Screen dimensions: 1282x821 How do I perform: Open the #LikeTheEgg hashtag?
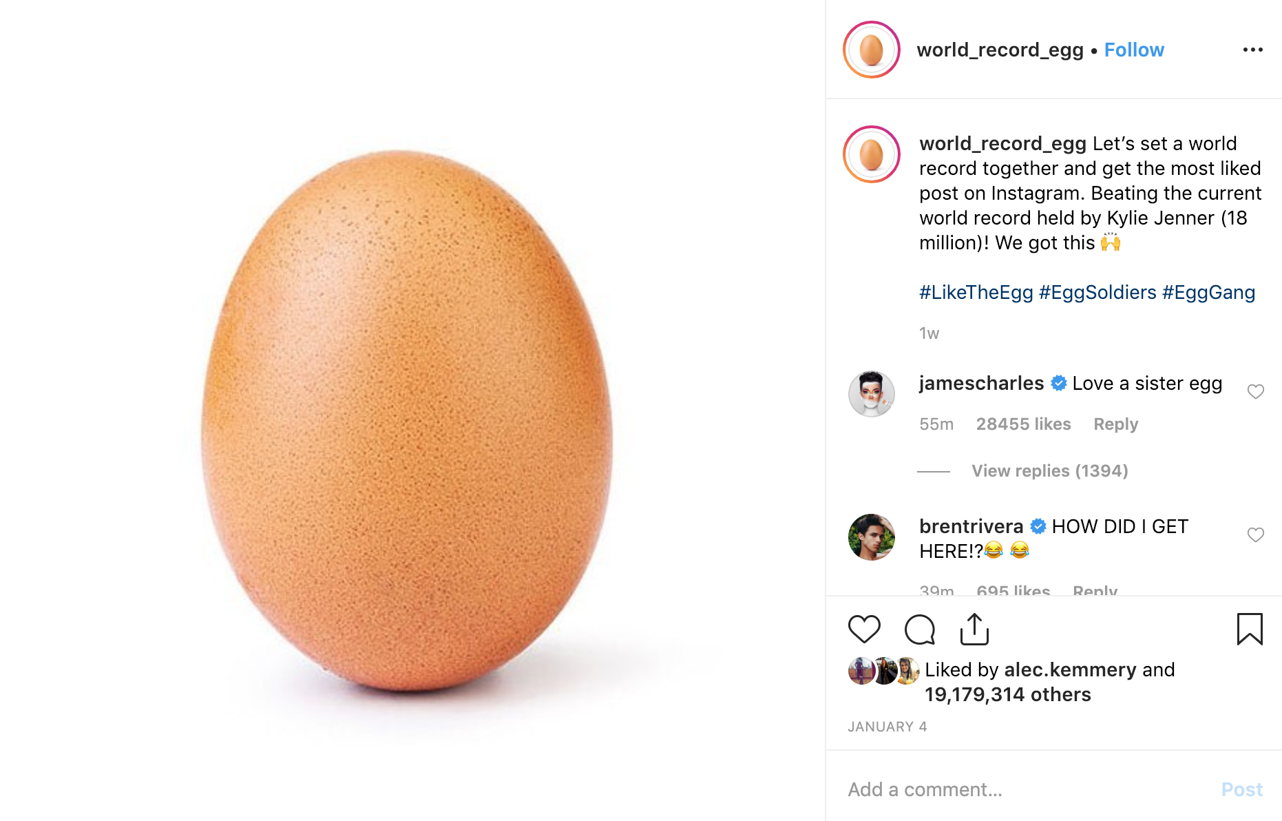pos(976,293)
